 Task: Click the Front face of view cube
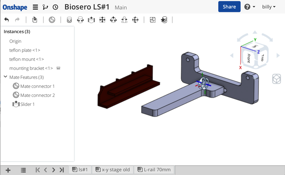tap(248, 58)
